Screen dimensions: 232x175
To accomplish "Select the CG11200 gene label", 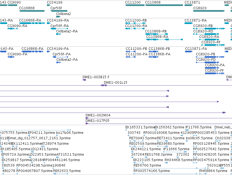I will click(133, 2).
